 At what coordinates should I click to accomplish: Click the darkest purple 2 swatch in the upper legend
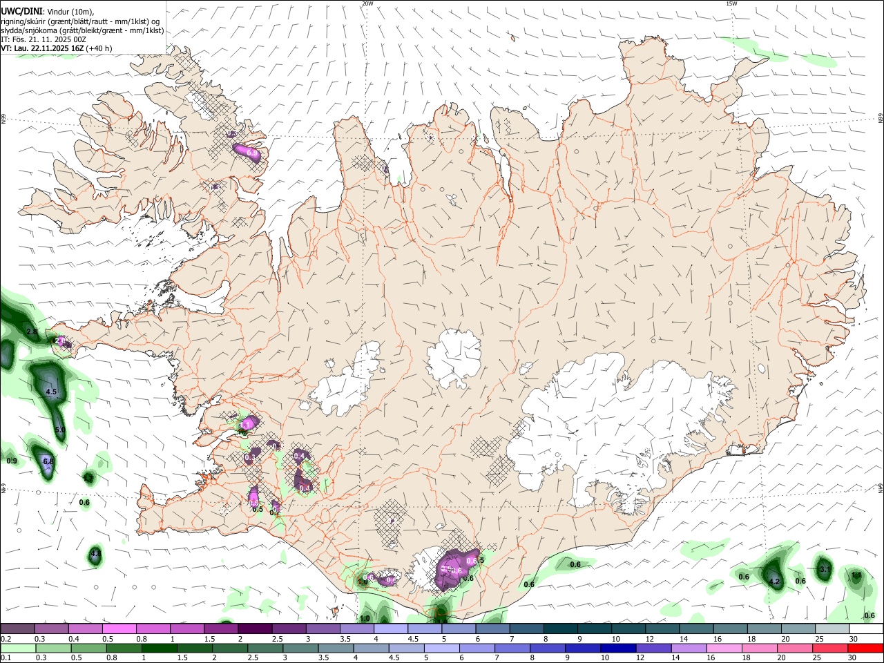tap(255, 628)
